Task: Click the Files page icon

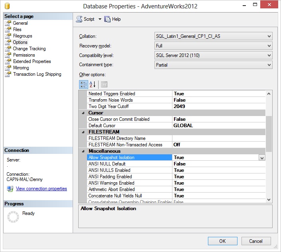Action: point(8,30)
